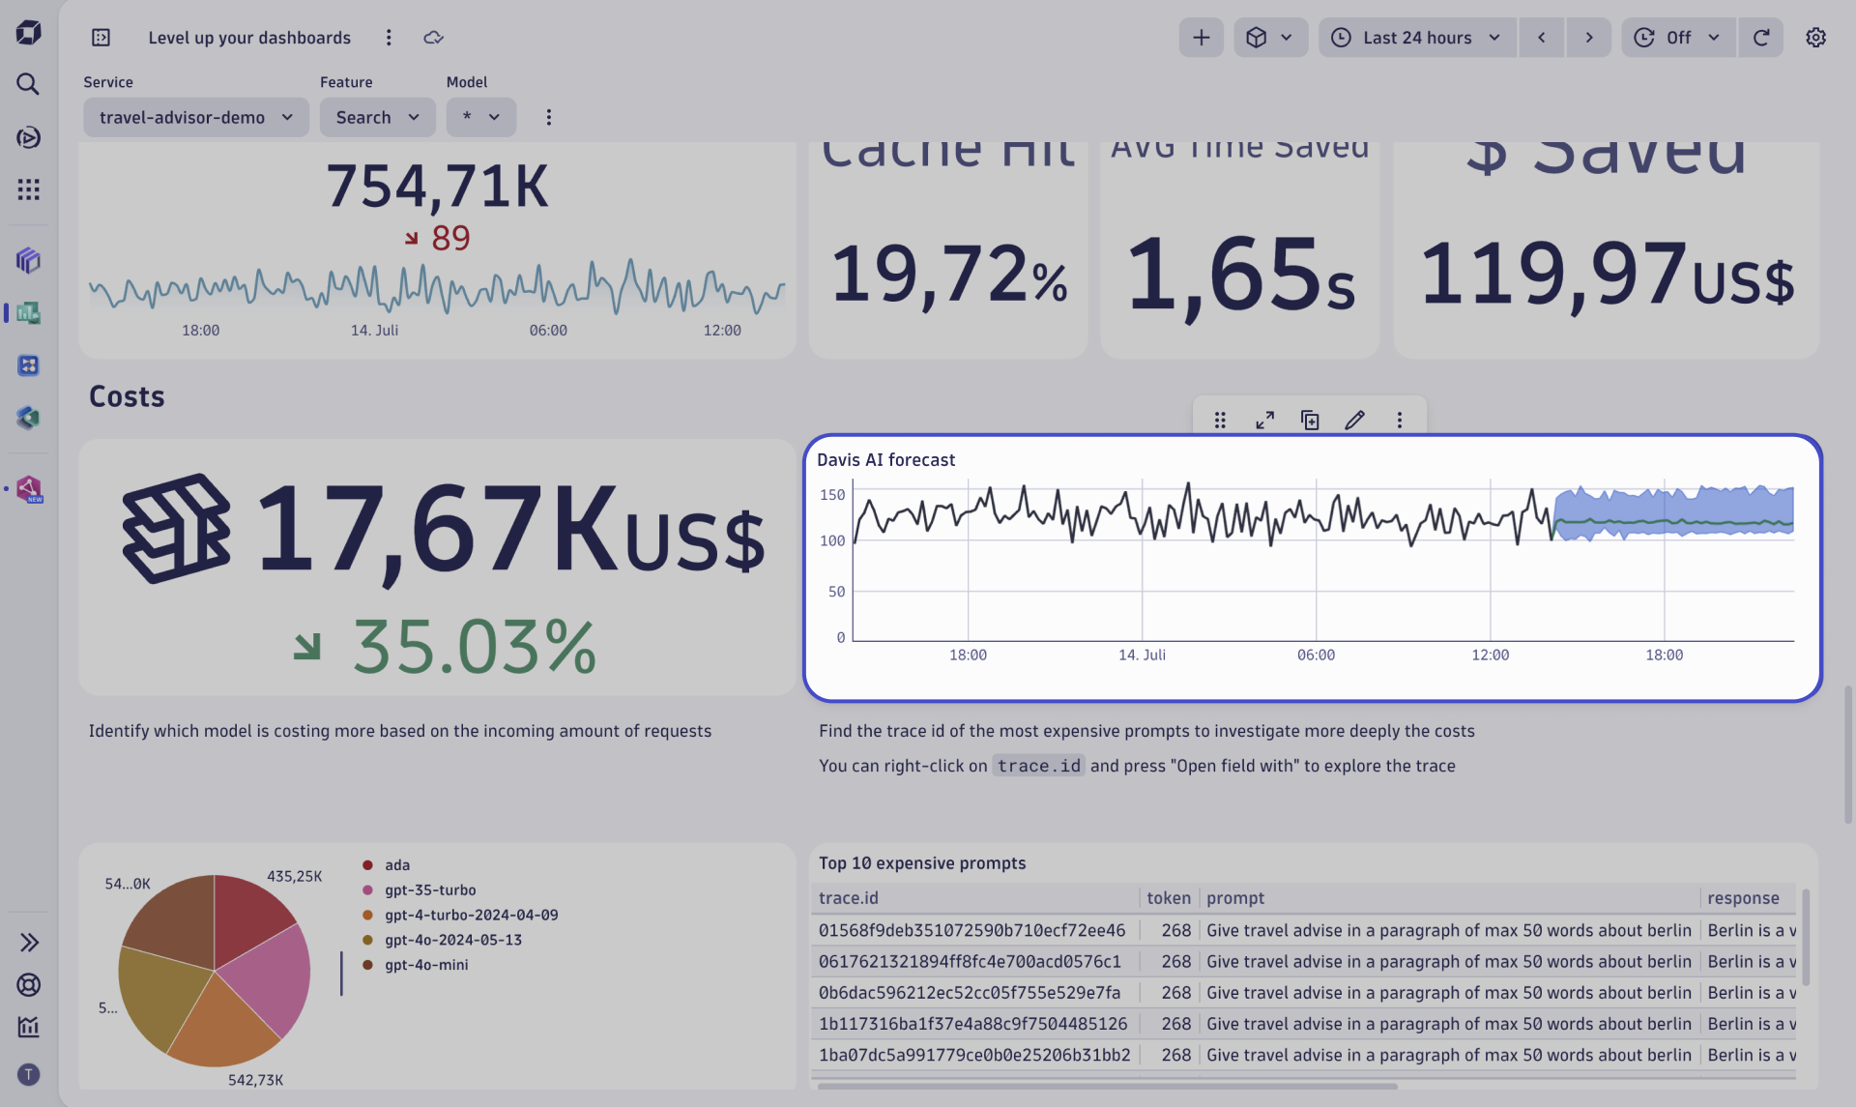
Task: Expand the Davis AI forecast tile to fullscreen
Action: point(1264,420)
